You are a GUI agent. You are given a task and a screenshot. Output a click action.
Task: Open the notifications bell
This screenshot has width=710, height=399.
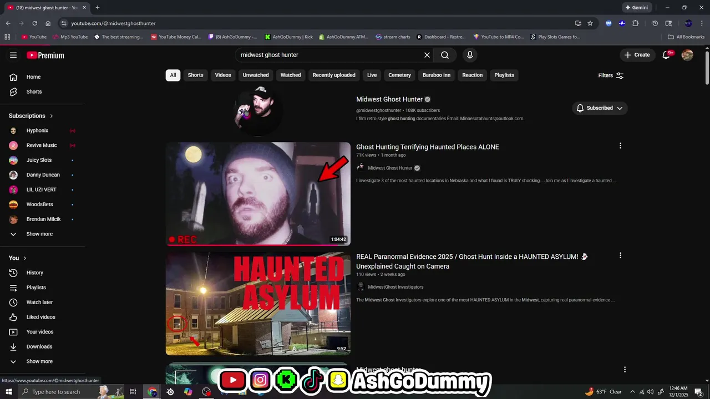pos(667,55)
